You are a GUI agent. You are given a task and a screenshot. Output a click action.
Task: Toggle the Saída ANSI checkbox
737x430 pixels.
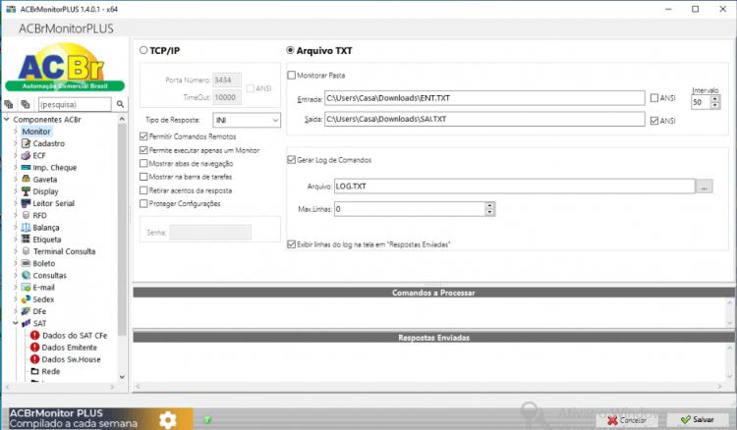pos(654,121)
